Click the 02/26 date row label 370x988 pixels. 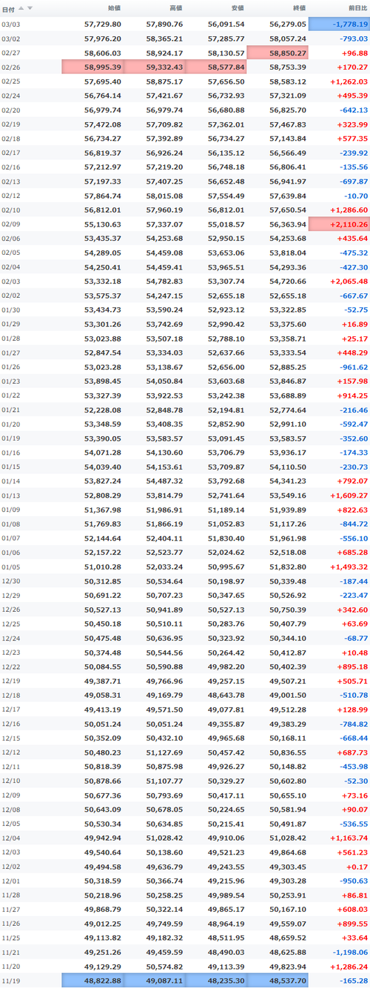click(x=11, y=67)
